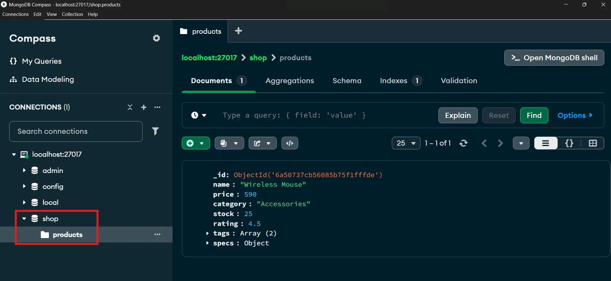This screenshot has width=611, height=281.
Task: Collapse the shop database
Action: 24,219
